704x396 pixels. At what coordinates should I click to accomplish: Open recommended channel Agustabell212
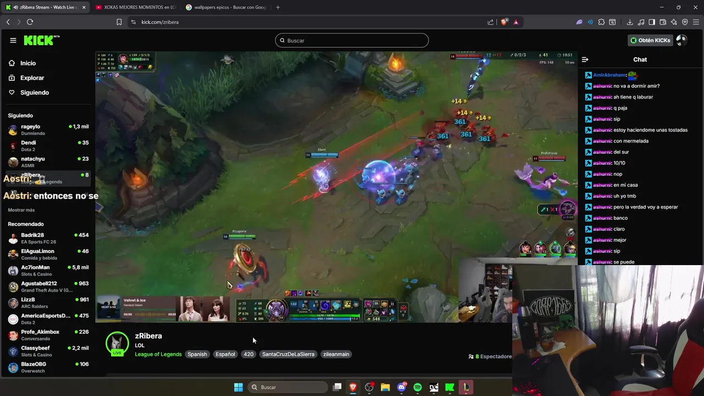pyautogui.click(x=48, y=287)
